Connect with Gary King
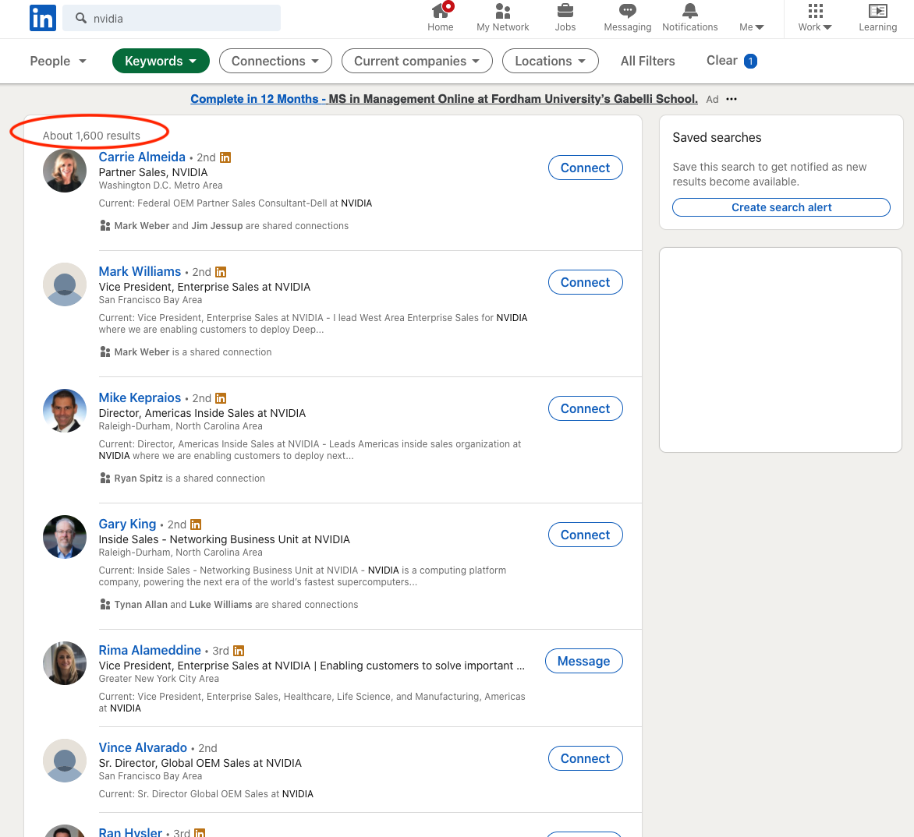This screenshot has width=914, height=837. (x=585, y=535)
